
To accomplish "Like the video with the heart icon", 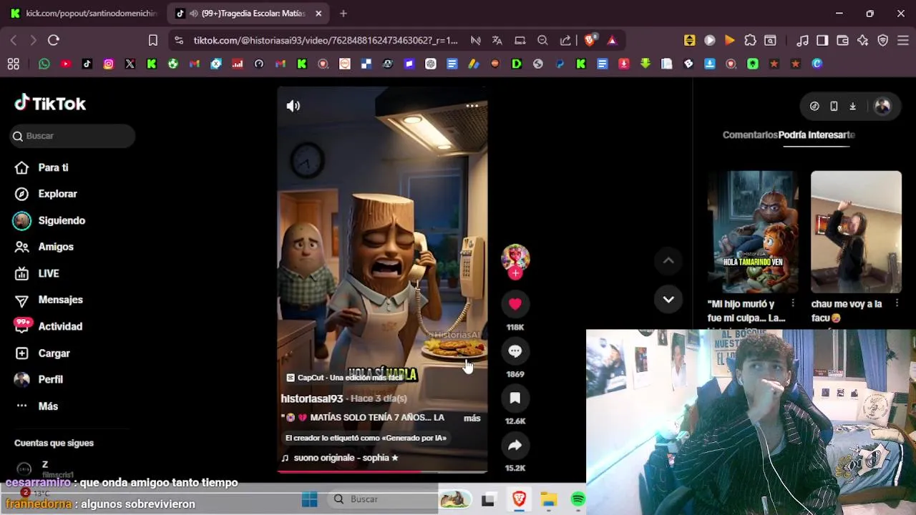I will tap(515, 304).
